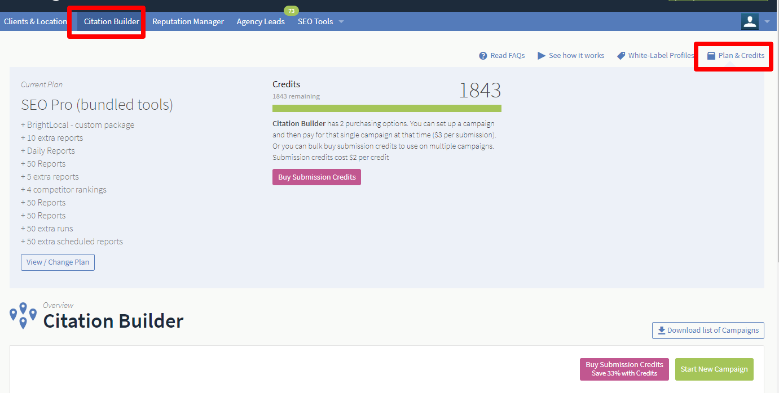Click the 1843 remaining label
The height and width of the screenshot is (393, 779).
(296, 96)
